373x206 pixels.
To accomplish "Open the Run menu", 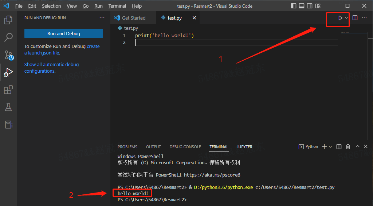I will pyautogui.click(x=98, y=6).
